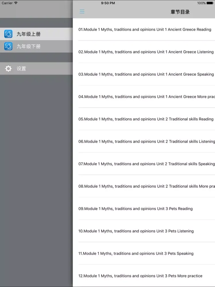Select 九年级上册 in the sidebar

coord(36,34)
